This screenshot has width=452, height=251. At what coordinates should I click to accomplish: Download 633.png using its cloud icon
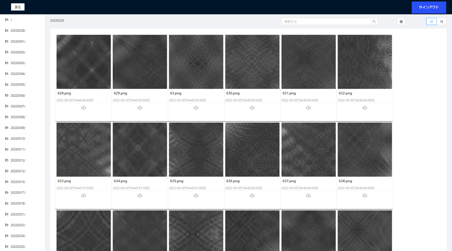point(84,196)
